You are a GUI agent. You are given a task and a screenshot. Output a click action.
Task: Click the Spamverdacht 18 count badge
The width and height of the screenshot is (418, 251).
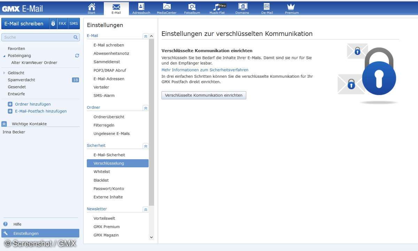pos(76,80)
